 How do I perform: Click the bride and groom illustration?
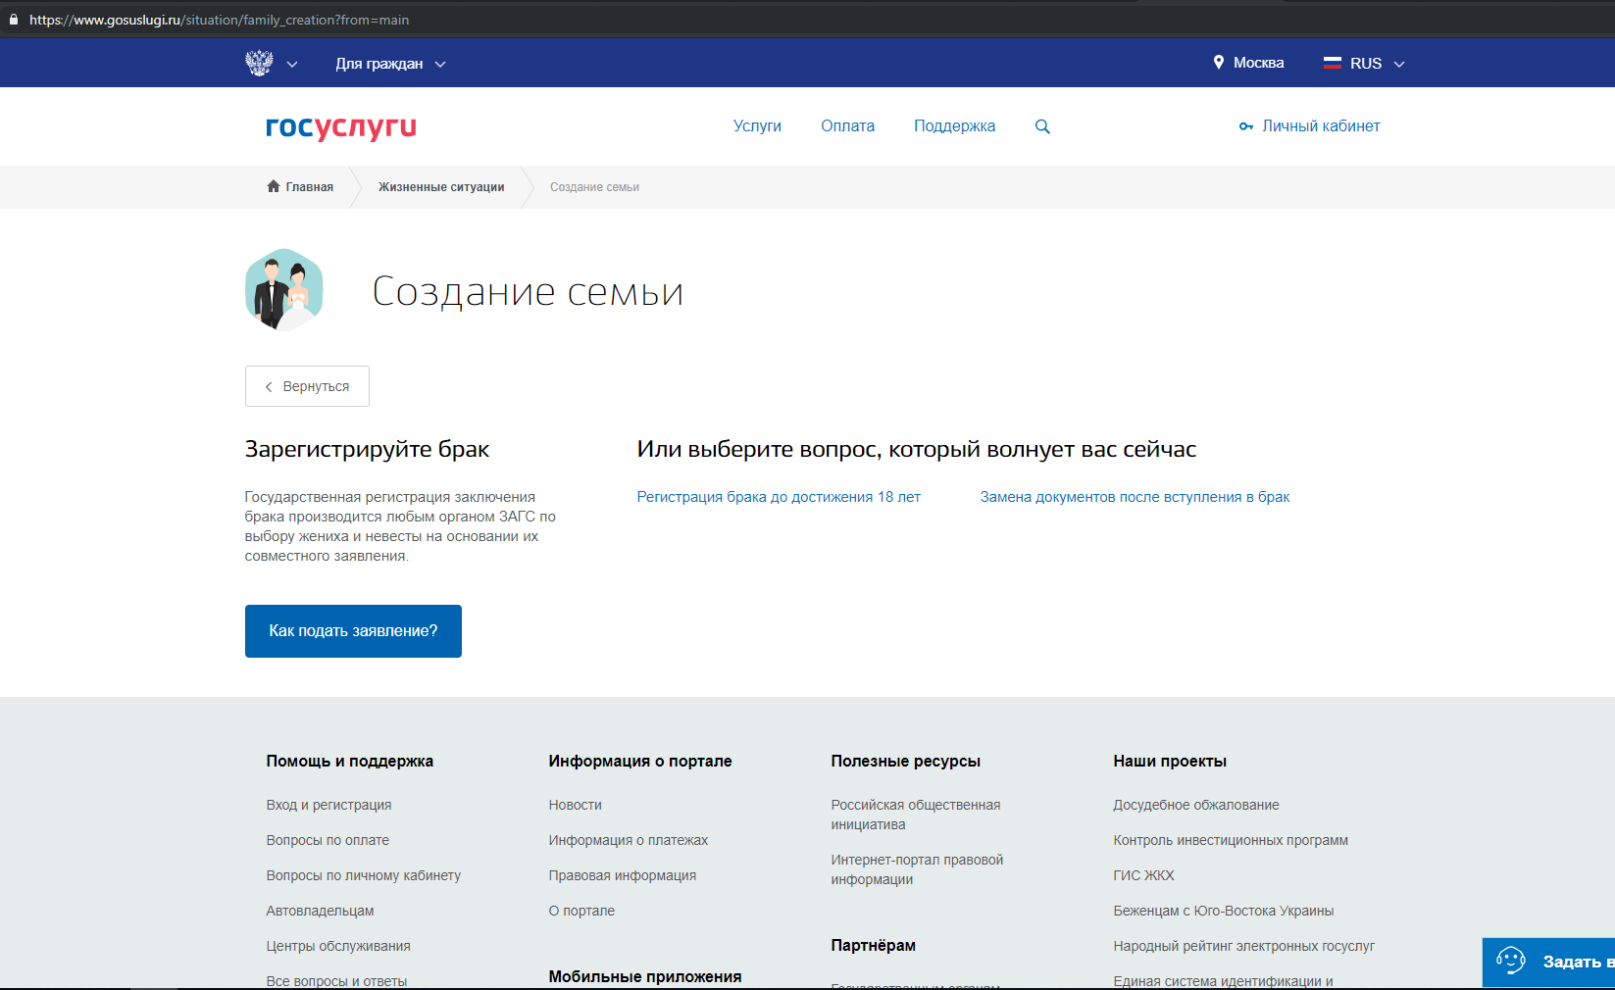(284, 289)
